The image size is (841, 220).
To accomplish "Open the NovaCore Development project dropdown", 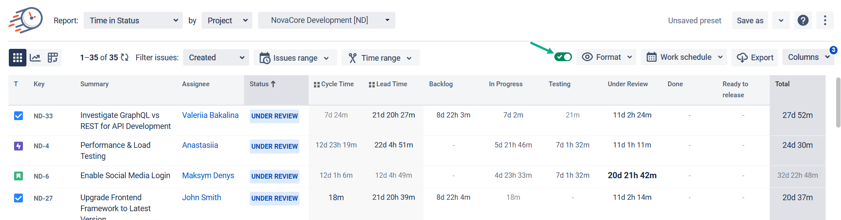I will tap(326, 20).
